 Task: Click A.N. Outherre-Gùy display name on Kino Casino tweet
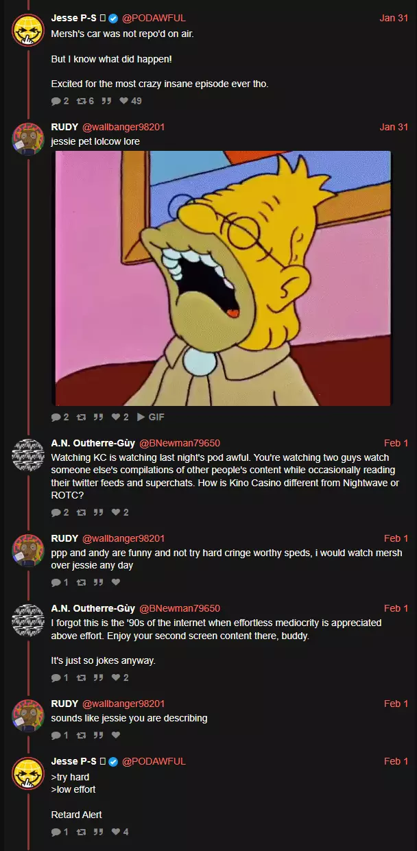tap(93, 443)
